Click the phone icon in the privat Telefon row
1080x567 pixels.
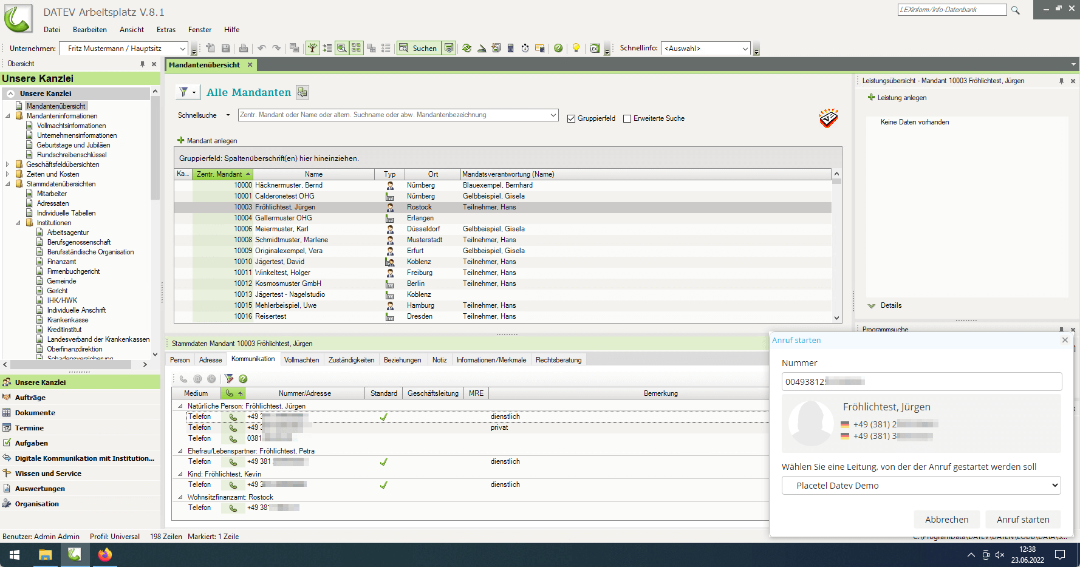233,428
